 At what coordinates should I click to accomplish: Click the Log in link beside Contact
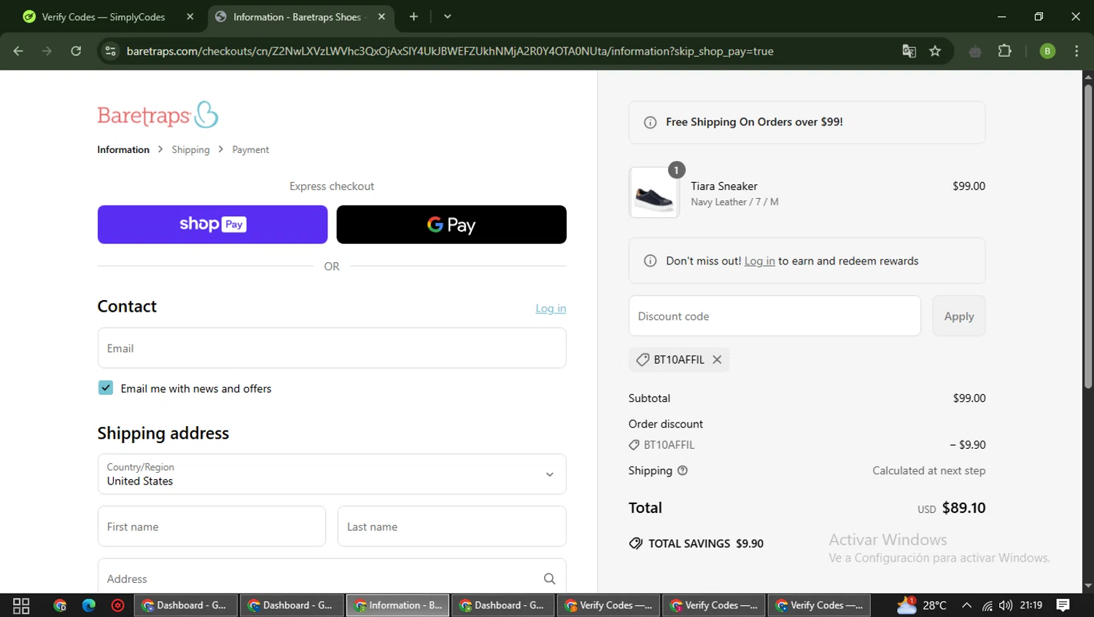(551, 309)
